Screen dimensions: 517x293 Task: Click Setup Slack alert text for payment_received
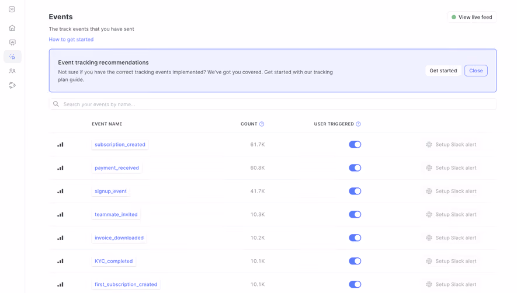tap(456, 168)
